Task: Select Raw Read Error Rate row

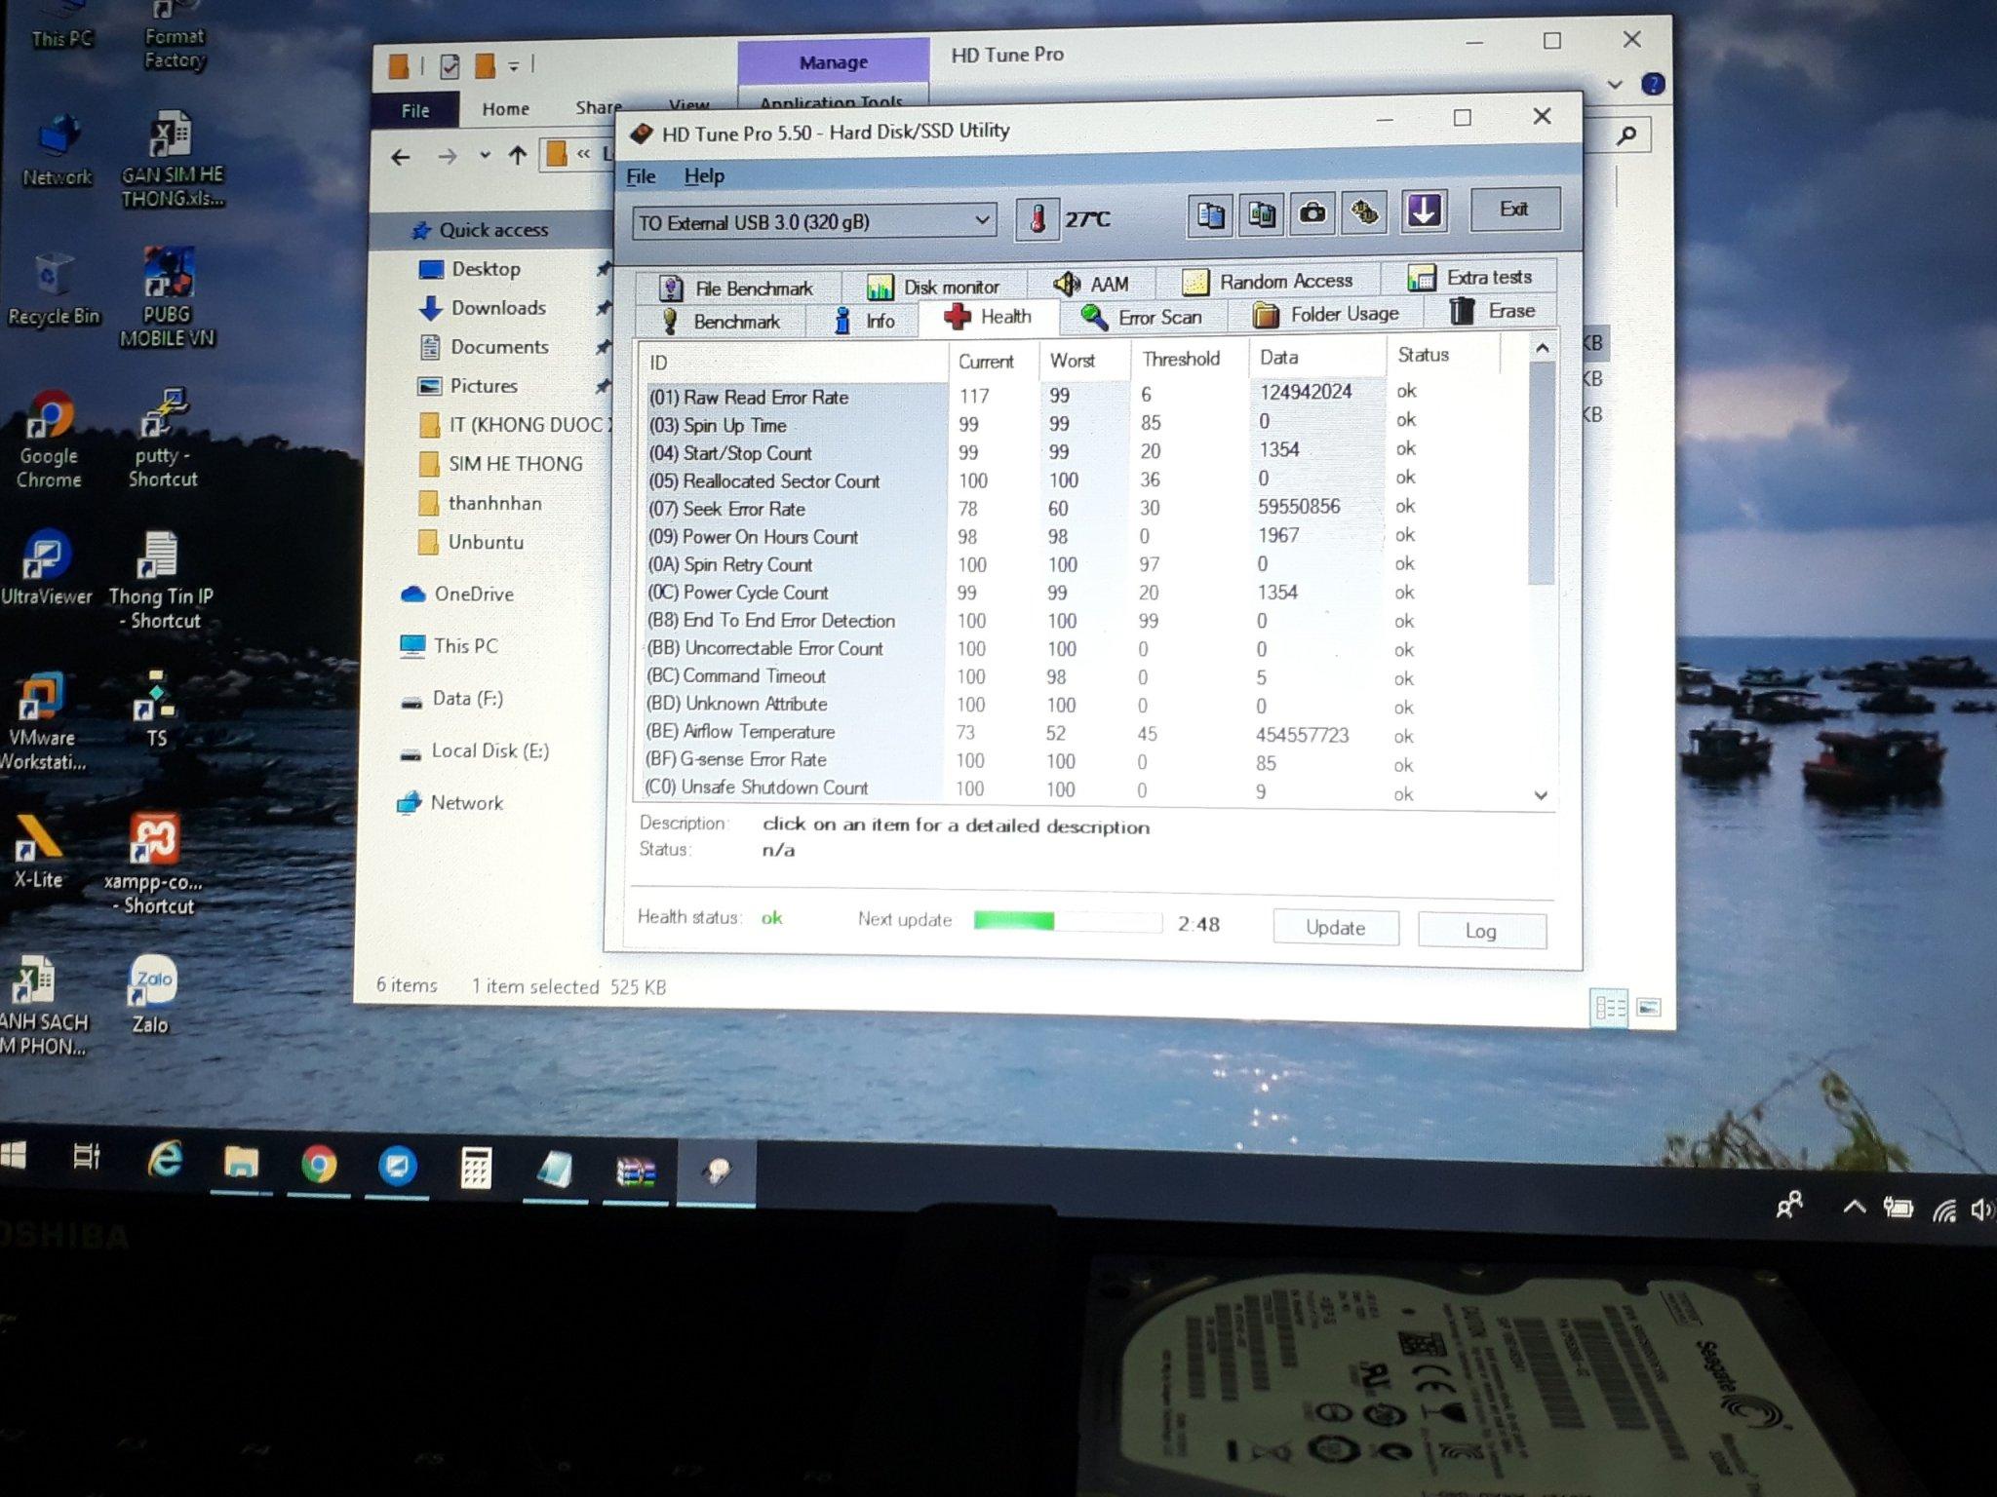Action: [1082, 394]
